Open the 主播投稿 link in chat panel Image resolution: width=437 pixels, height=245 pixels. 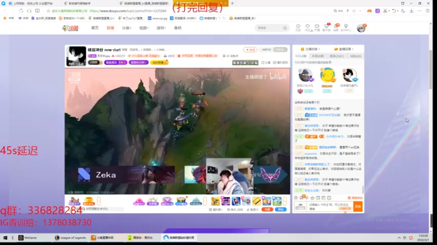click(x=310, y=49)
